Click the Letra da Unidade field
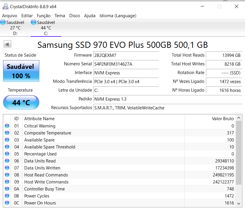Screen dimensions: 245x210 (x=126, y=90)
